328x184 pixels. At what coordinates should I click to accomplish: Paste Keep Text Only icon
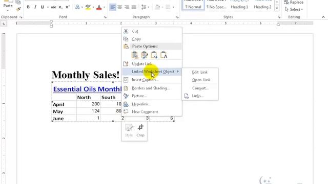point(164,55)
